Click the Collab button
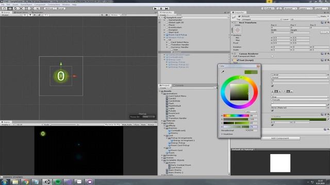Screen dimensions: 330x185 (x=268, y=9)
